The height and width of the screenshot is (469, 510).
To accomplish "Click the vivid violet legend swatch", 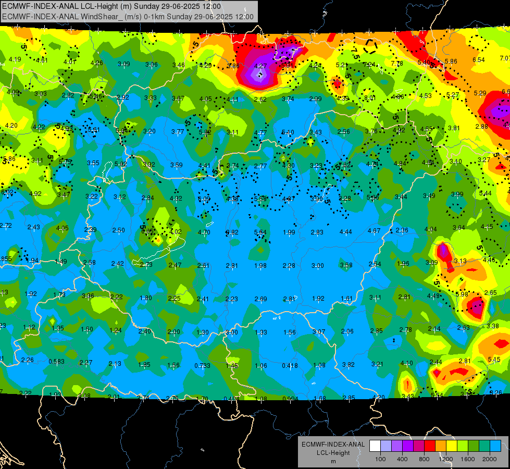I will click(408, 446).
